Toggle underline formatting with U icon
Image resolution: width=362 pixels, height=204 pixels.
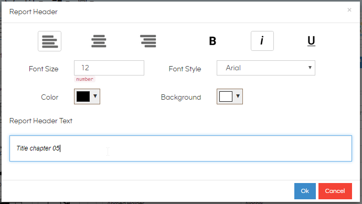coord(311,41)
